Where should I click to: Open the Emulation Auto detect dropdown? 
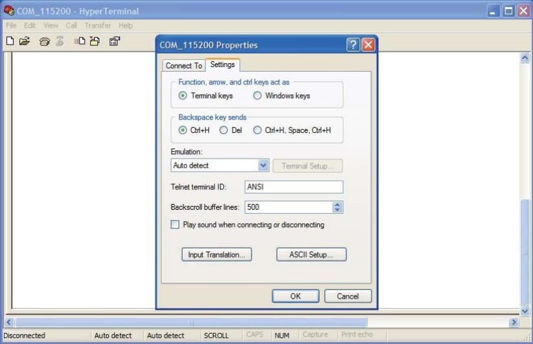pyautogui.click(x=263, y=165)
